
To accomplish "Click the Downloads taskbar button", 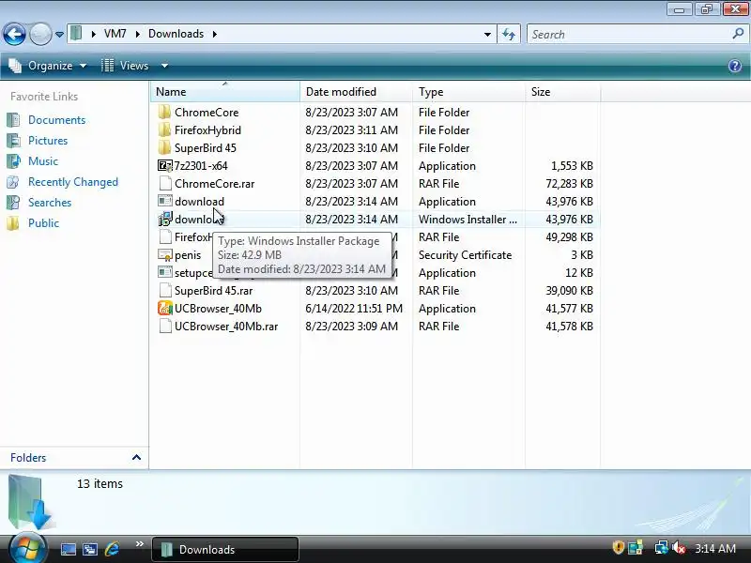I will [225, 549].
